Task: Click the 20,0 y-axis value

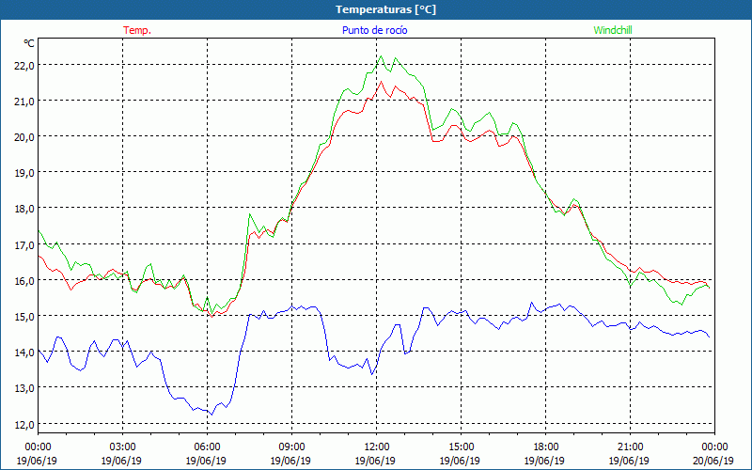Action: tap(24, 137)
